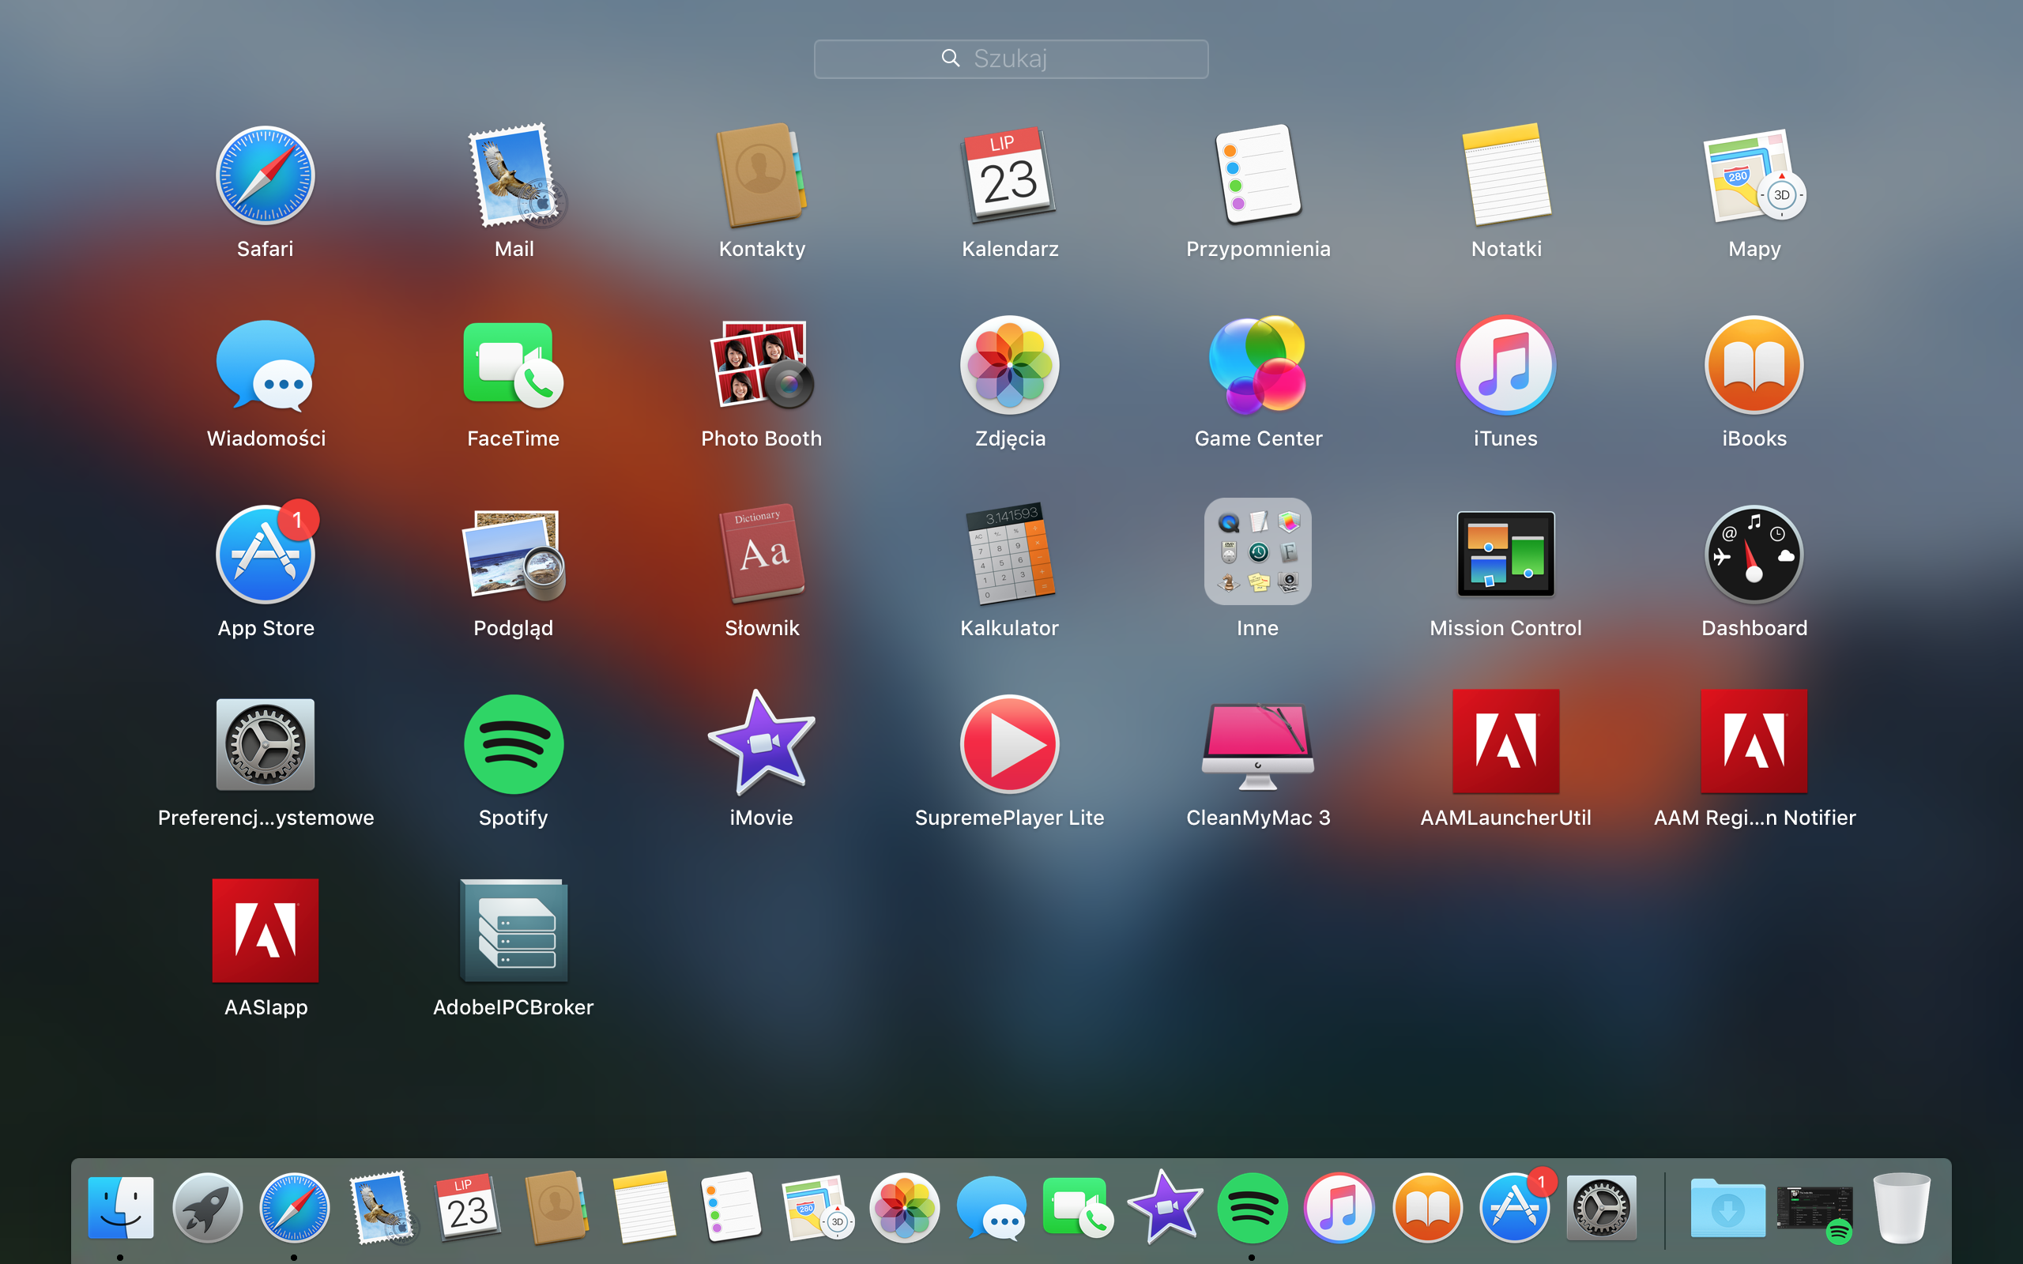This screenshot has height=1264, width=2023.
Task: Launch Przypomnienia from Launchpad grid
Action: (1258, 175)
